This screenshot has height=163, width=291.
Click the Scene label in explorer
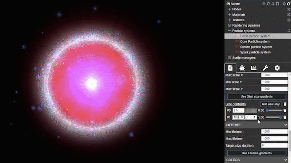coord(235,4)
